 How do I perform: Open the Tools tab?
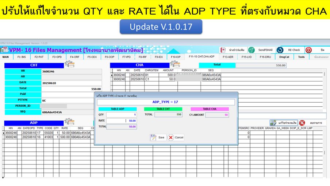[302, 57]
